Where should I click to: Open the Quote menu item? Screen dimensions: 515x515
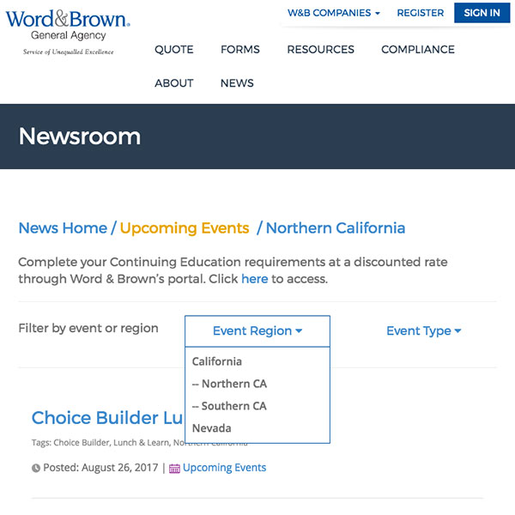[173, 50]
